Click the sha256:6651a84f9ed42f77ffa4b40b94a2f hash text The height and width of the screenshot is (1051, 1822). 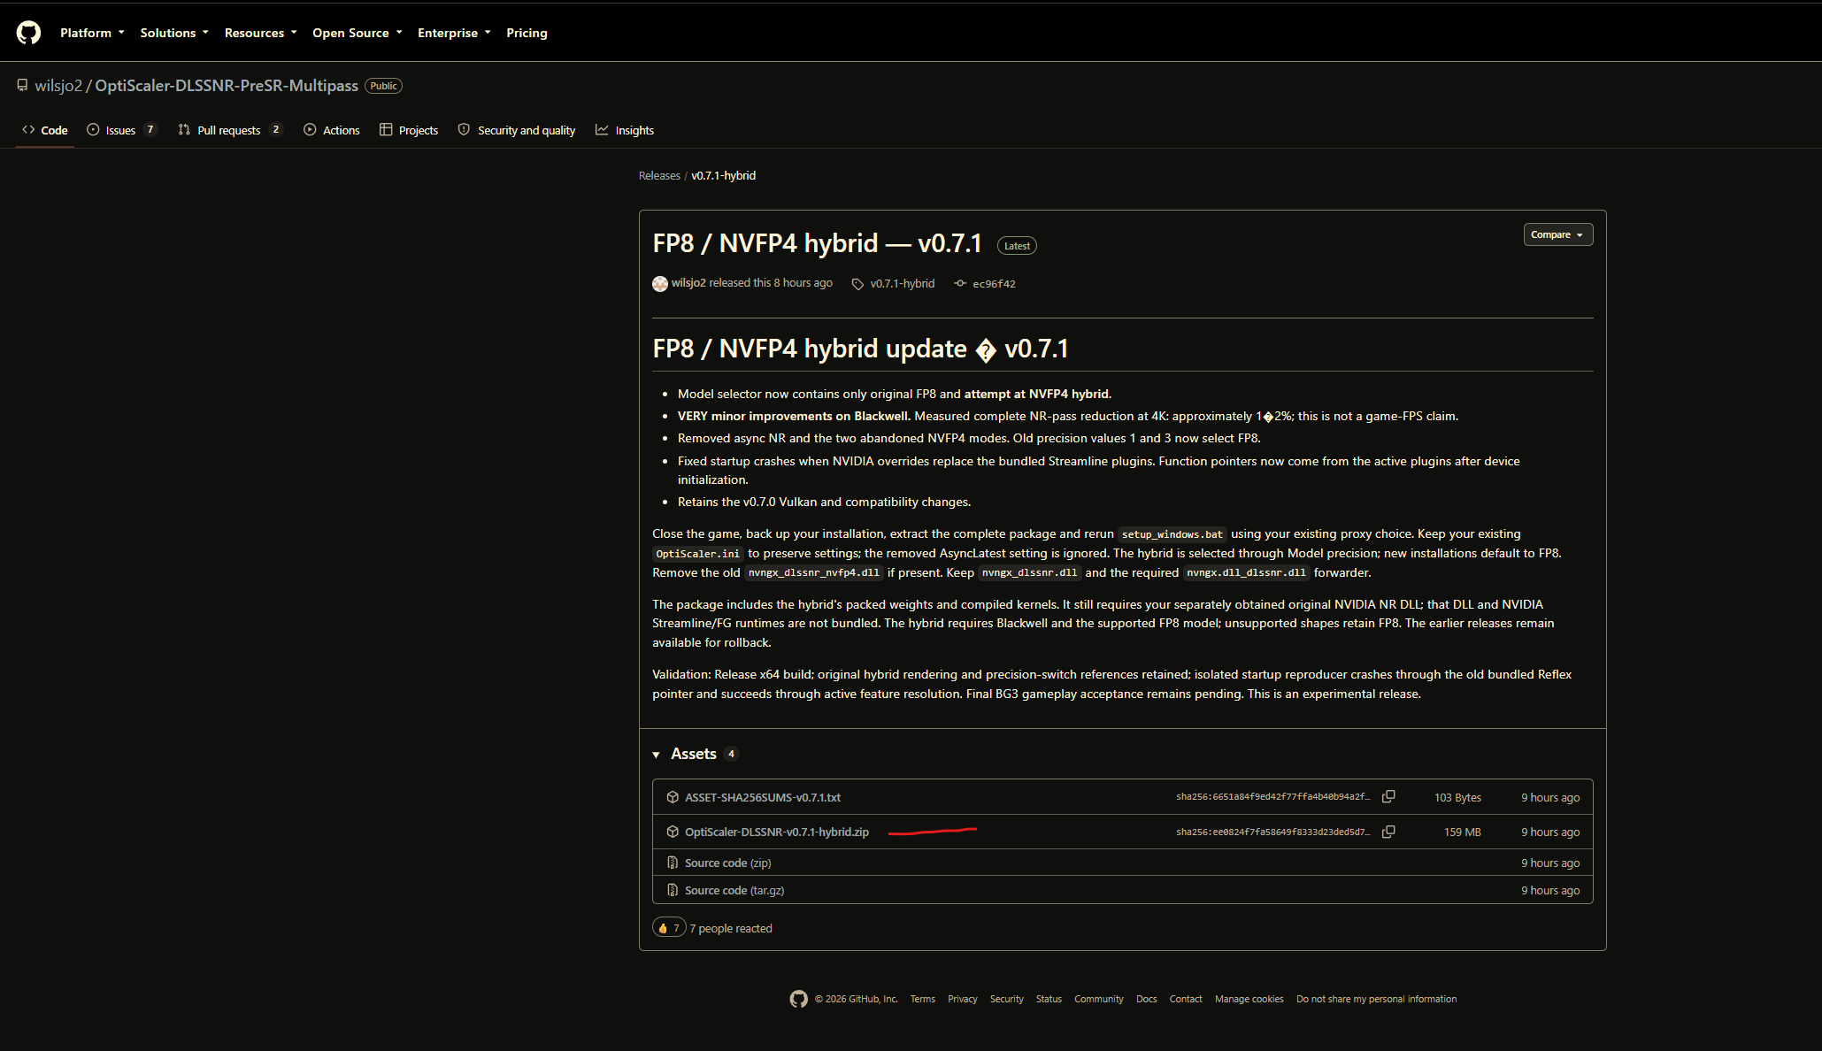1273,797
